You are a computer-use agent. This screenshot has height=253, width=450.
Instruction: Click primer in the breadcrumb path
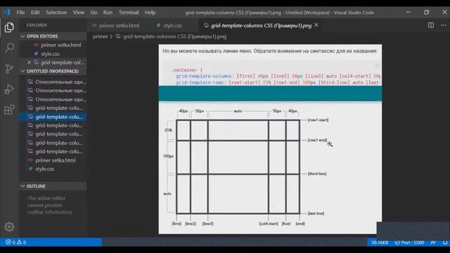[100, 37]
